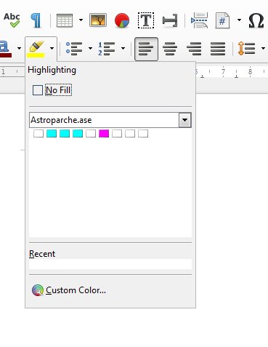Open the insert table dropdown arrow
This screenshot has height=347, width=268.
coord(81,20)
